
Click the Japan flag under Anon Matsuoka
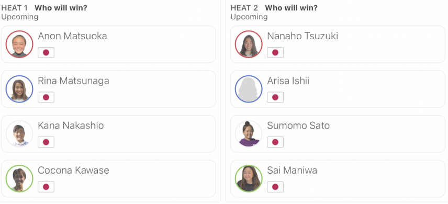click(x=46, y=53)
